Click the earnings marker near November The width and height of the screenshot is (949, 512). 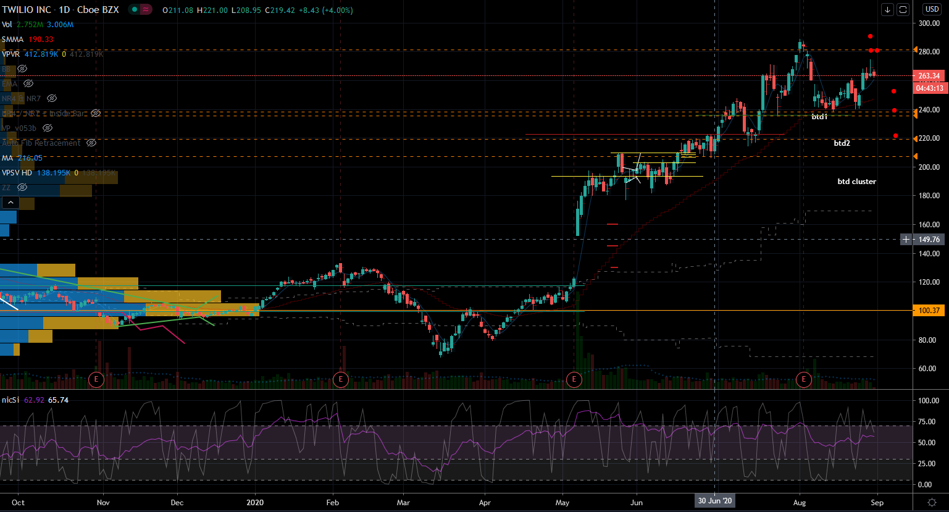pyautogui.click(x=96, y=379)
